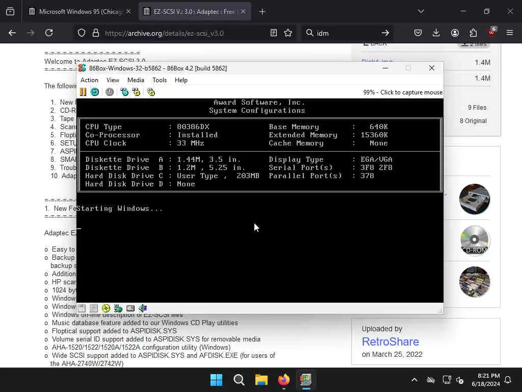
Task: Open Firefox account icon
Action: pyautogui.click(x=455, y=33)
